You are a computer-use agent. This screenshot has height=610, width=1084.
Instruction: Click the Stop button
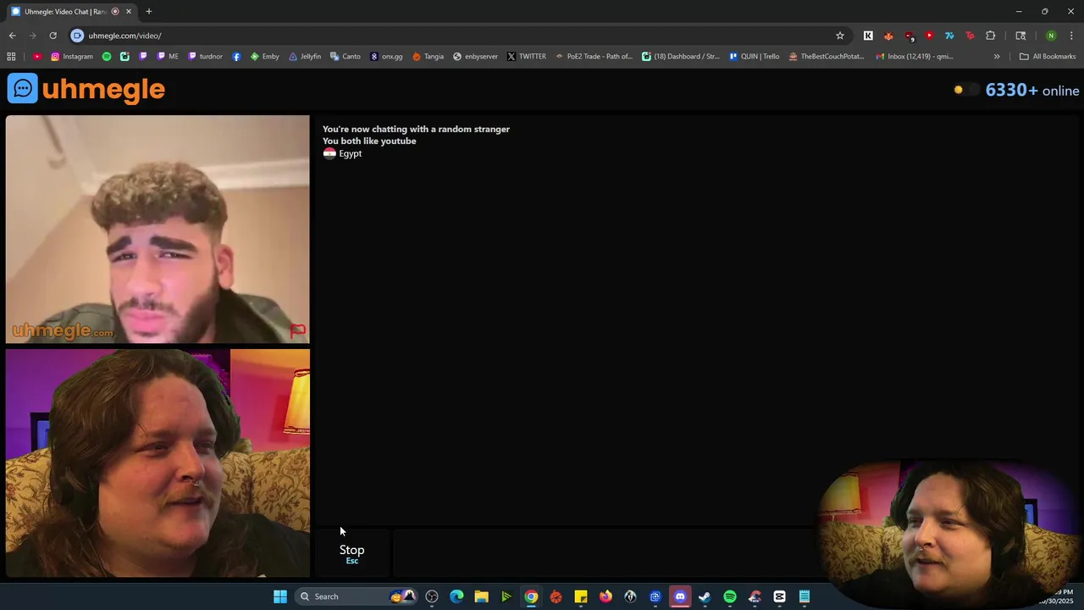pos(352,553)
